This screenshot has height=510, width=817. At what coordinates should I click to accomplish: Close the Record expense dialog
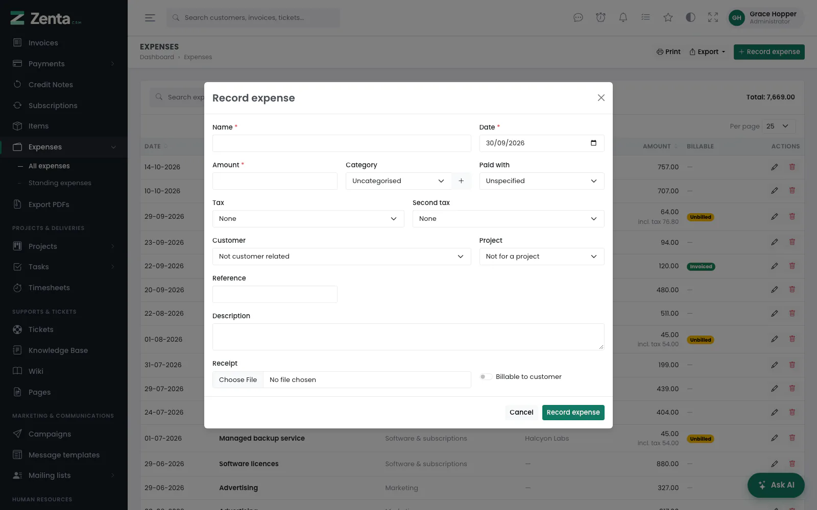click(x=601, y=98)
